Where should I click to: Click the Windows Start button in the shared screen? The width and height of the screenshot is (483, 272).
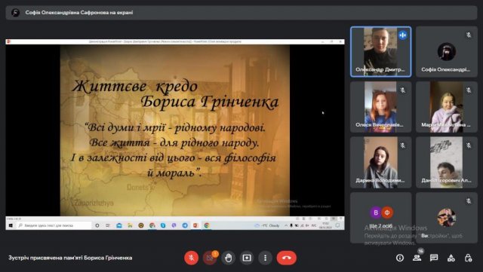click(x=11, y=225)
